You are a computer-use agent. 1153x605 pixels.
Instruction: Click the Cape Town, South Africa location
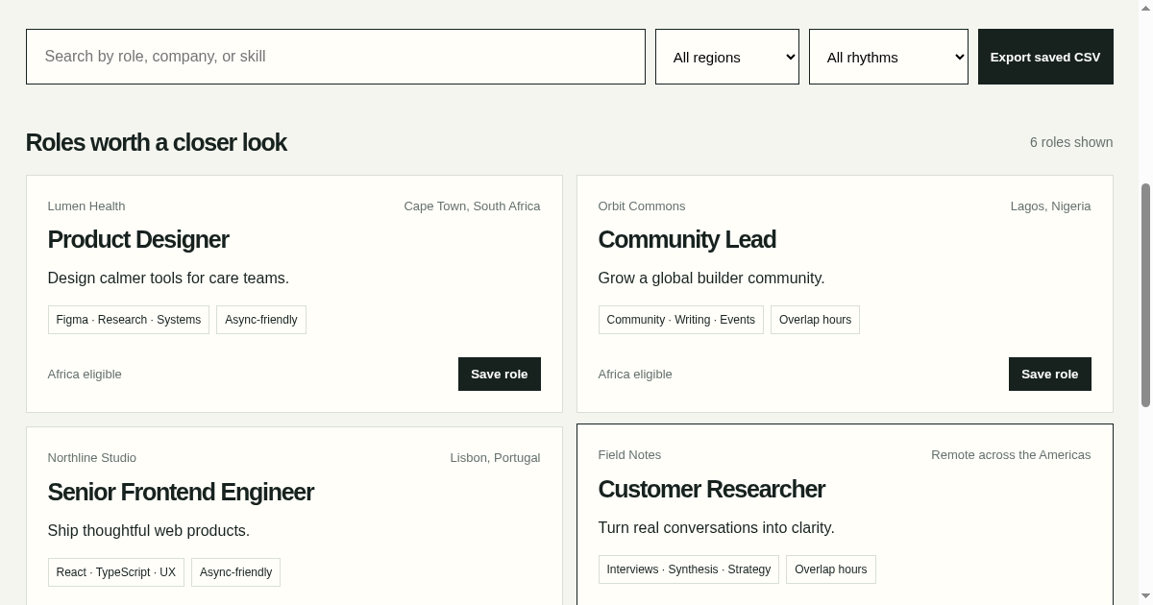[472, 206]
